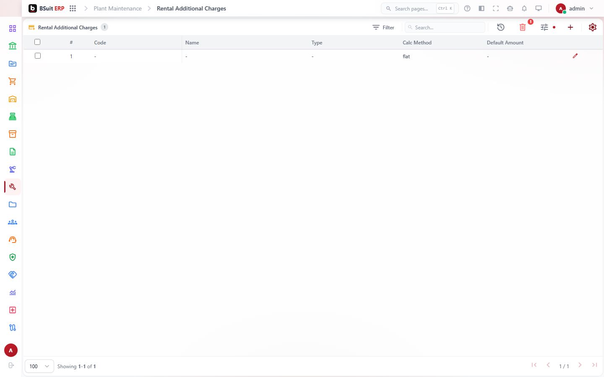Image resolution: width=604 pixels, height=377 pixels.
Task: Log out using the sidebar exit icon
Action: (x=11, y=365)
